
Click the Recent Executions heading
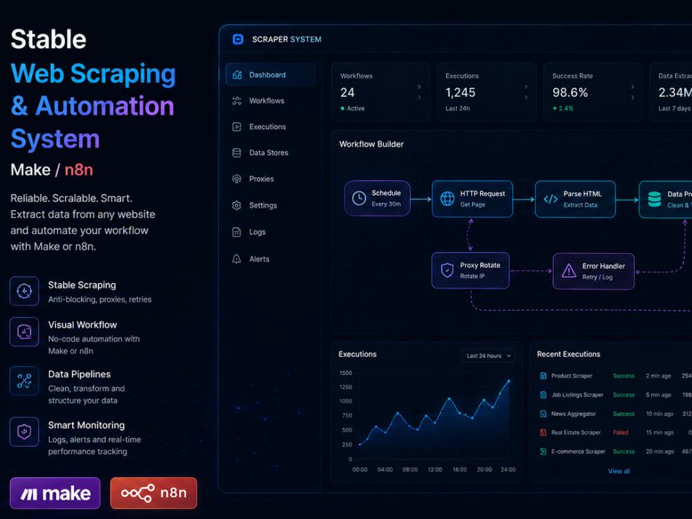(x=568, y=354)
